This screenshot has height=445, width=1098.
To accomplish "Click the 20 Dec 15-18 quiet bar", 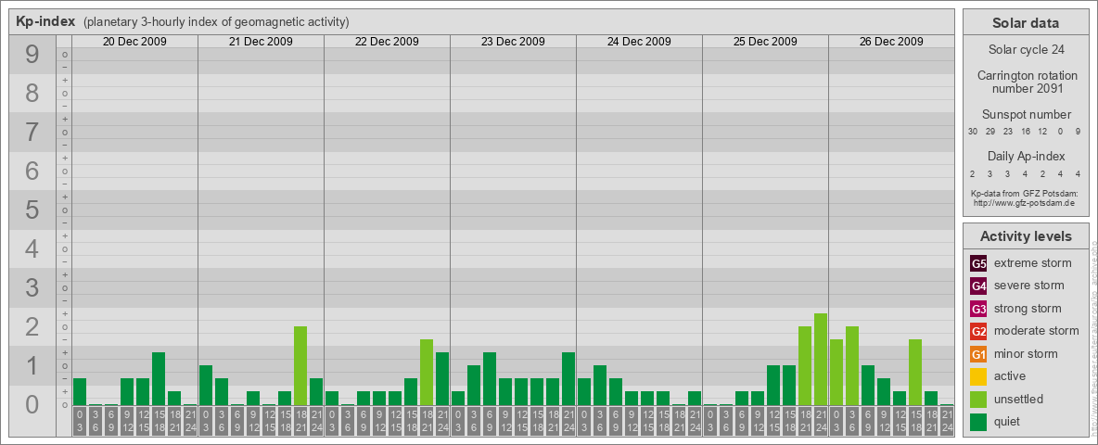I will coord(159,378).
